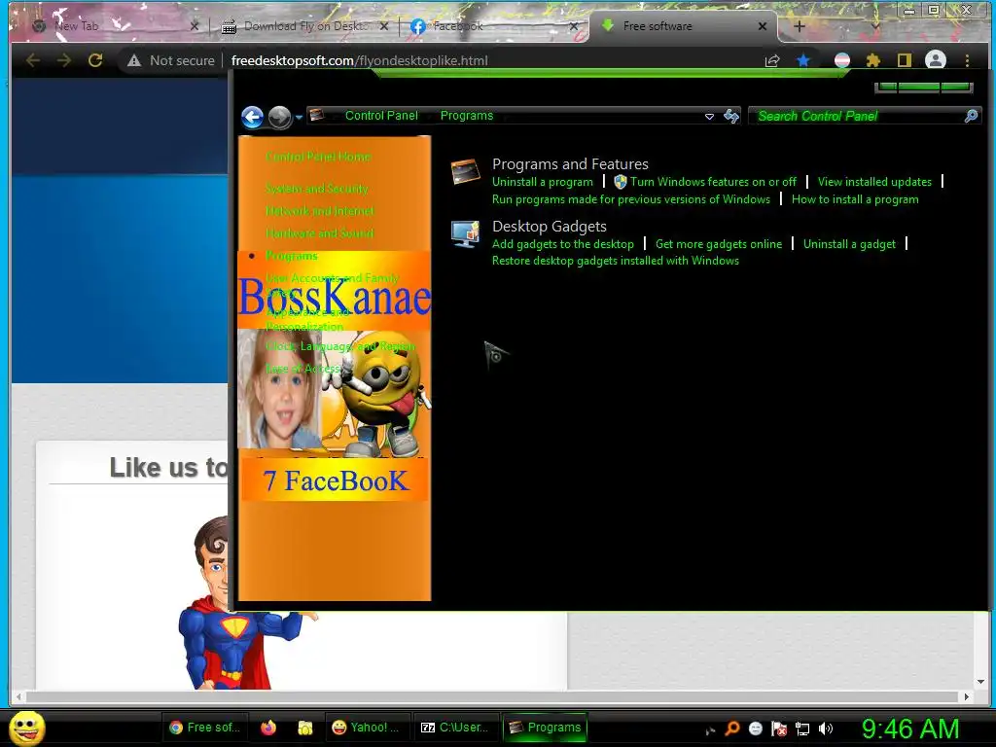Open Control Panel Home in sidebar
The width and height of the screenshot is (996, 747).
[318, 157]
